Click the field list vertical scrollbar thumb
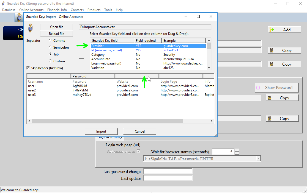 (x=209, y=46)
